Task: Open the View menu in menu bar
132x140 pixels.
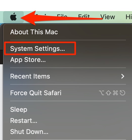Action: (107, 17)
